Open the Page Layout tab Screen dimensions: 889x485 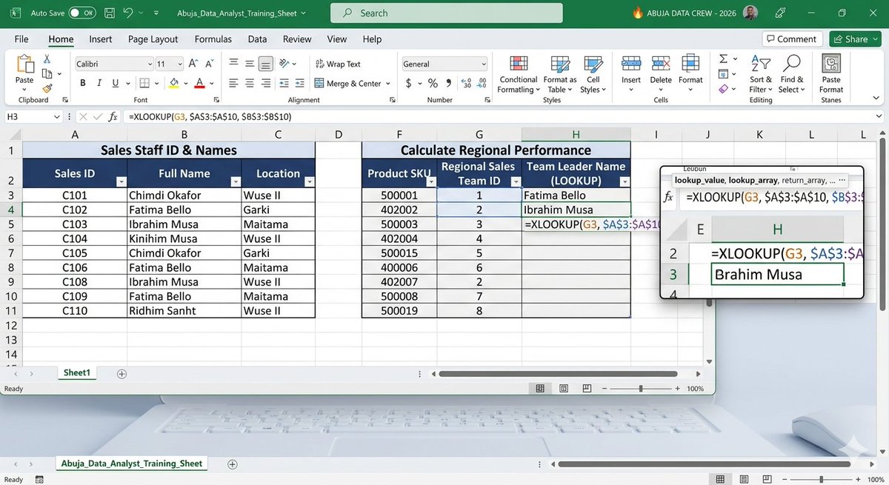click(x=153, y=39)
